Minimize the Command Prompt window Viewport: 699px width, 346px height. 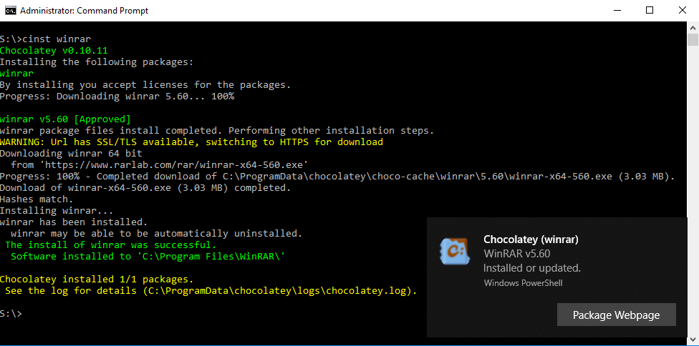point(617,10)
